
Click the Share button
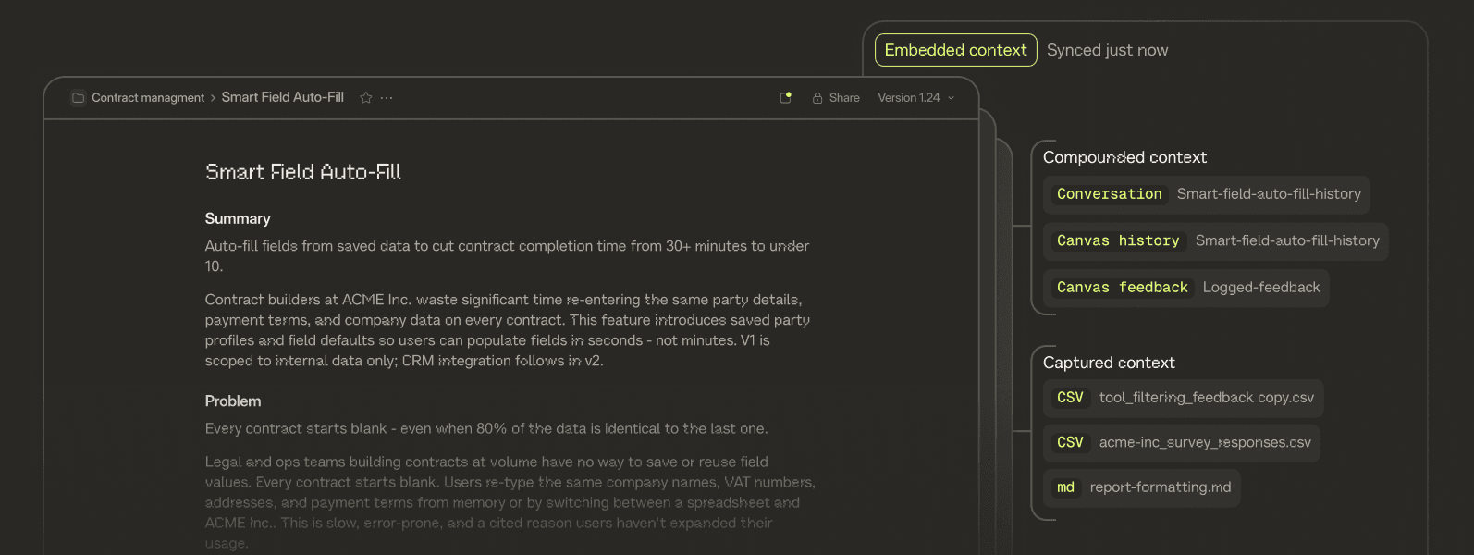[x=843, y=98]
